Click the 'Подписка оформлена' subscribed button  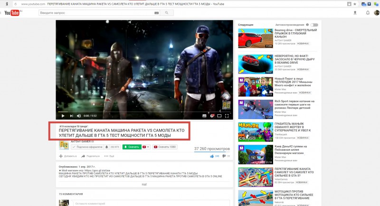(x=87, y=147)
